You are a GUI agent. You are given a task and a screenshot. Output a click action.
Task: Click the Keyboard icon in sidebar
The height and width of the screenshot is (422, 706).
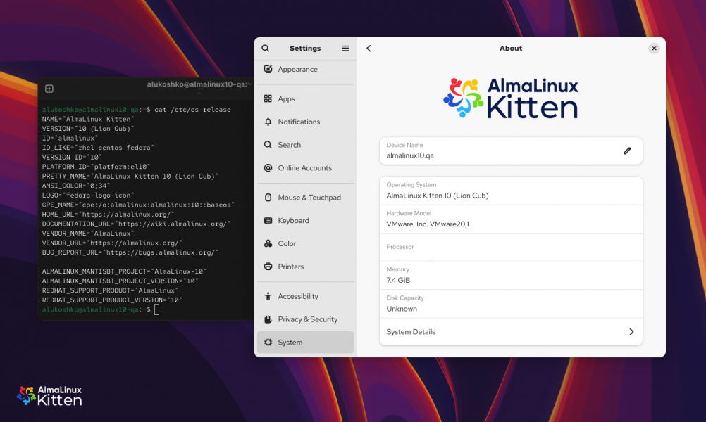[268, 220]
